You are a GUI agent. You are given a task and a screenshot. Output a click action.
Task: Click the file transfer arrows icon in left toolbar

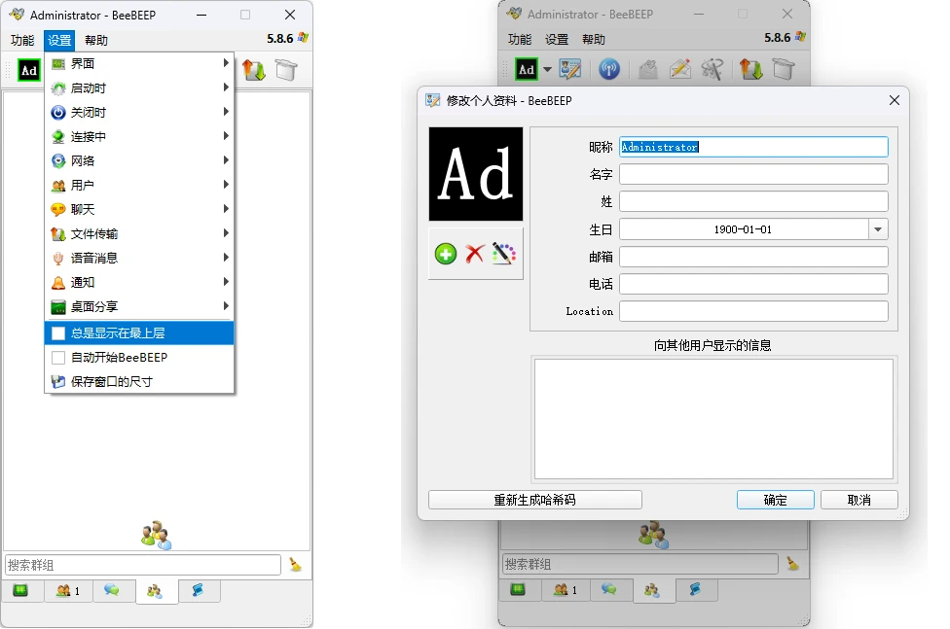(x=254, y=70)
